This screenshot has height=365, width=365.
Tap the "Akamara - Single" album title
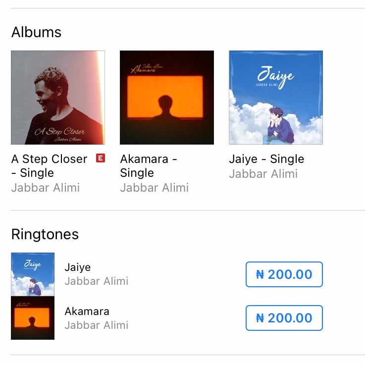click(x=149, y=166)
